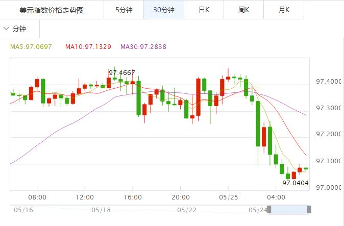Switch to 周K weekly view
Image resolution: width=344 pixels, height=226 pixels.
tap(244, 10)
